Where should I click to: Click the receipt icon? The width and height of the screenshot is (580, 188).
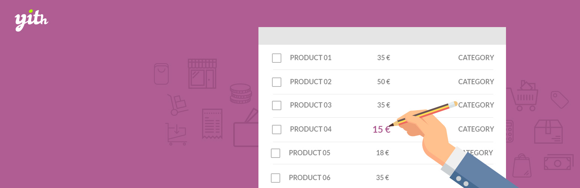pyautogui.click(x=212, y=124)
